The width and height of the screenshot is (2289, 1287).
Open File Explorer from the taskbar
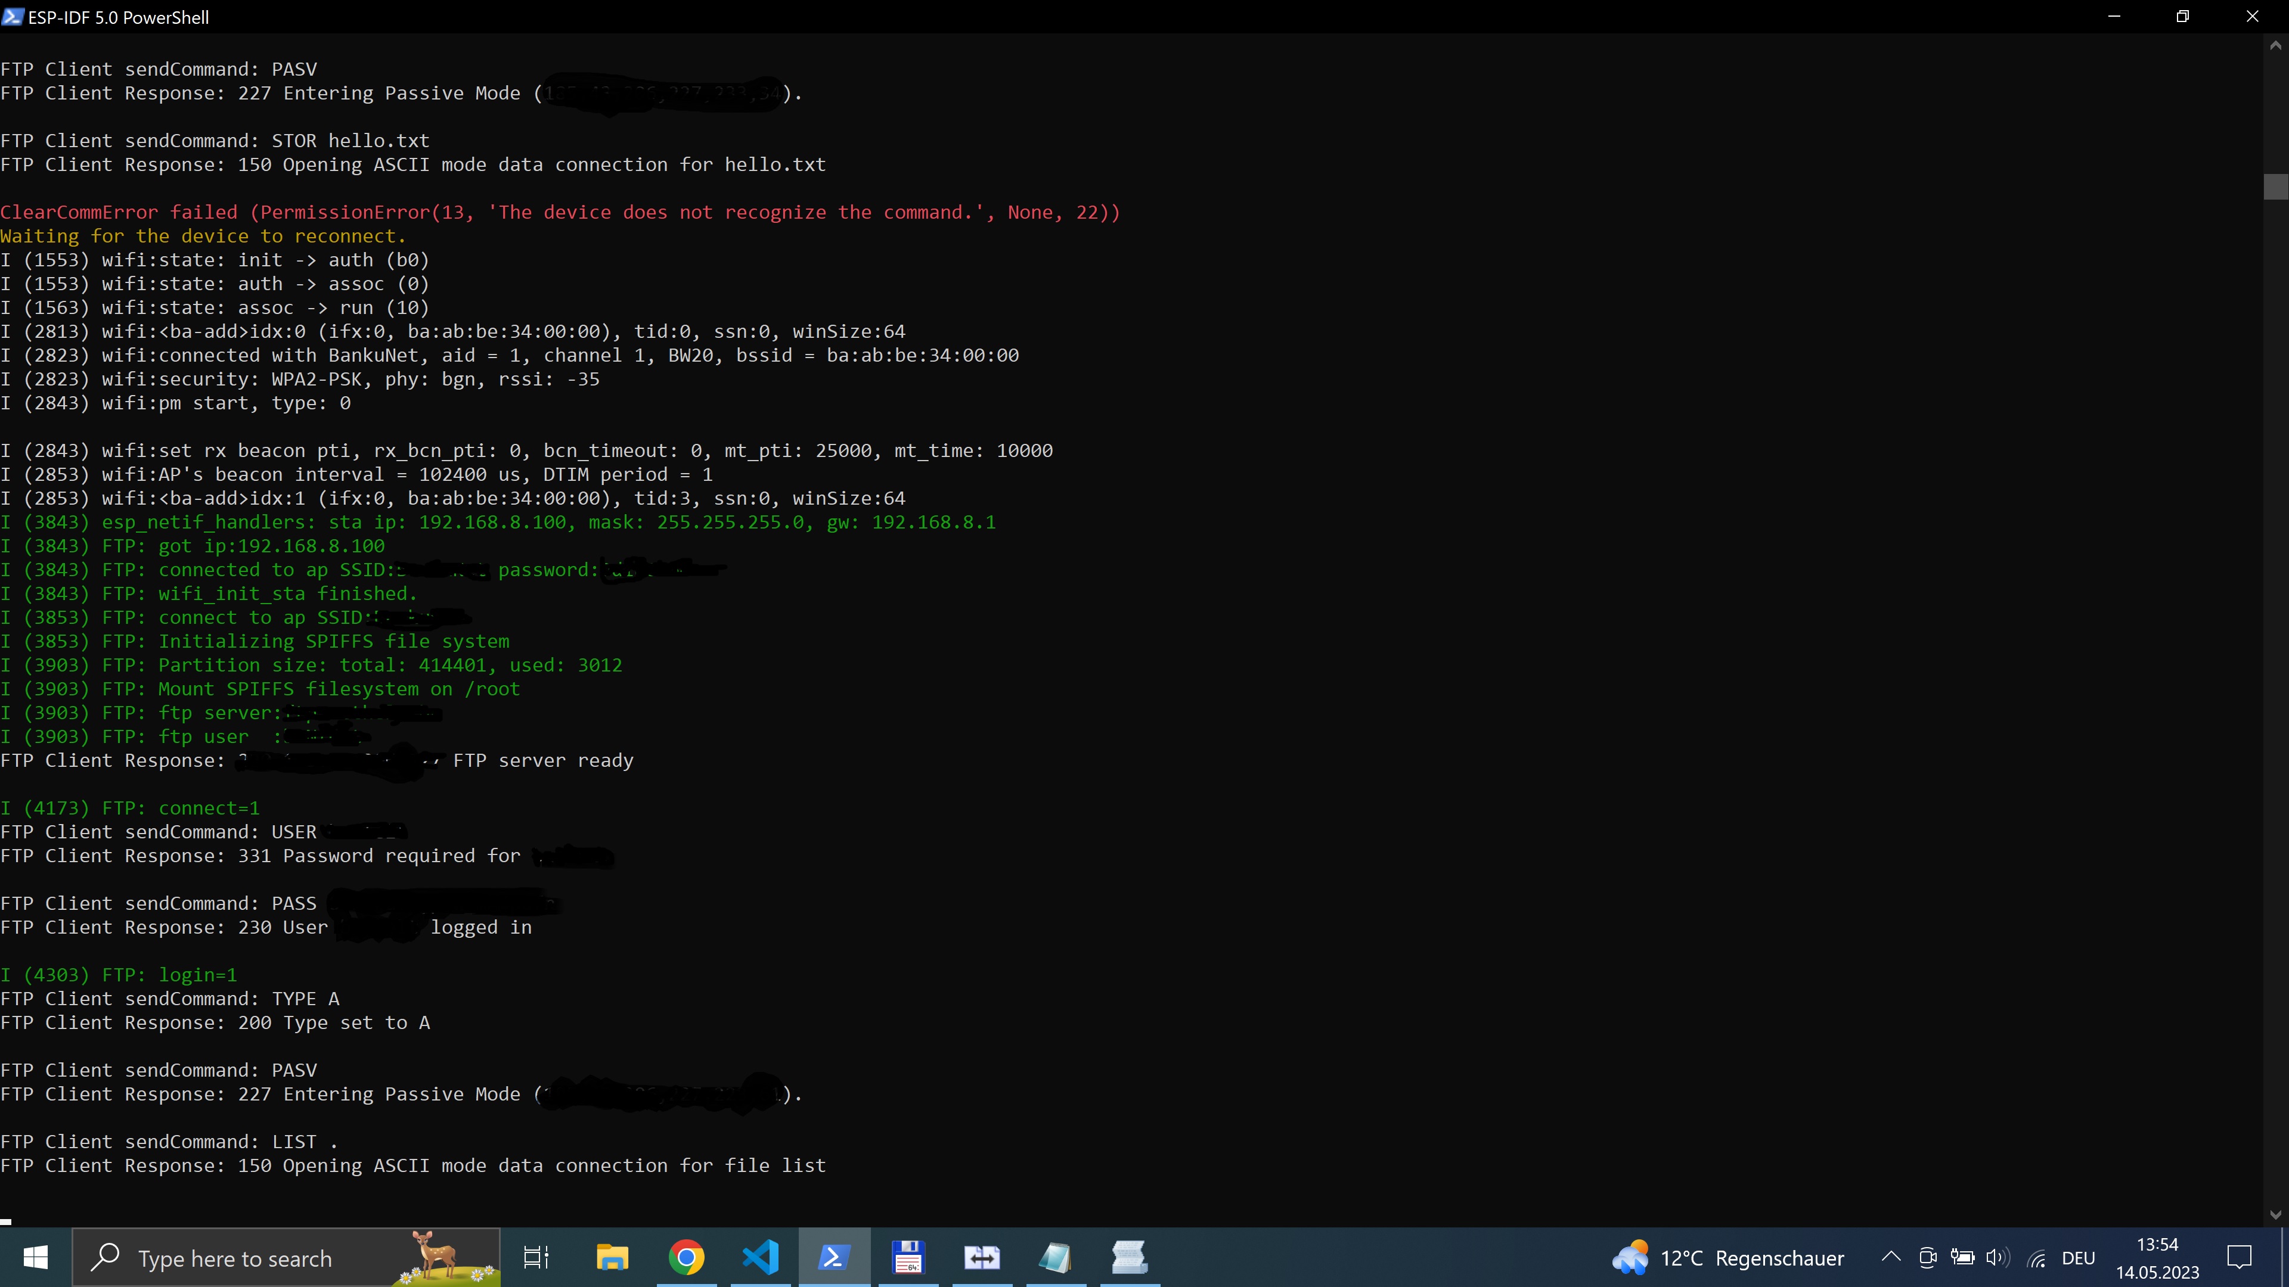612,1258
